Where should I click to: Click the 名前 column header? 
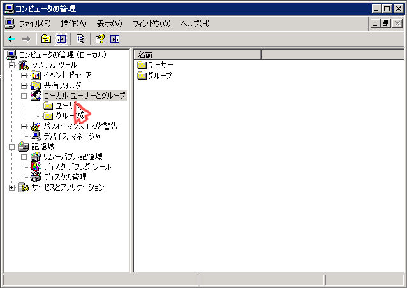pyautogui.click(x=198, y=55)
